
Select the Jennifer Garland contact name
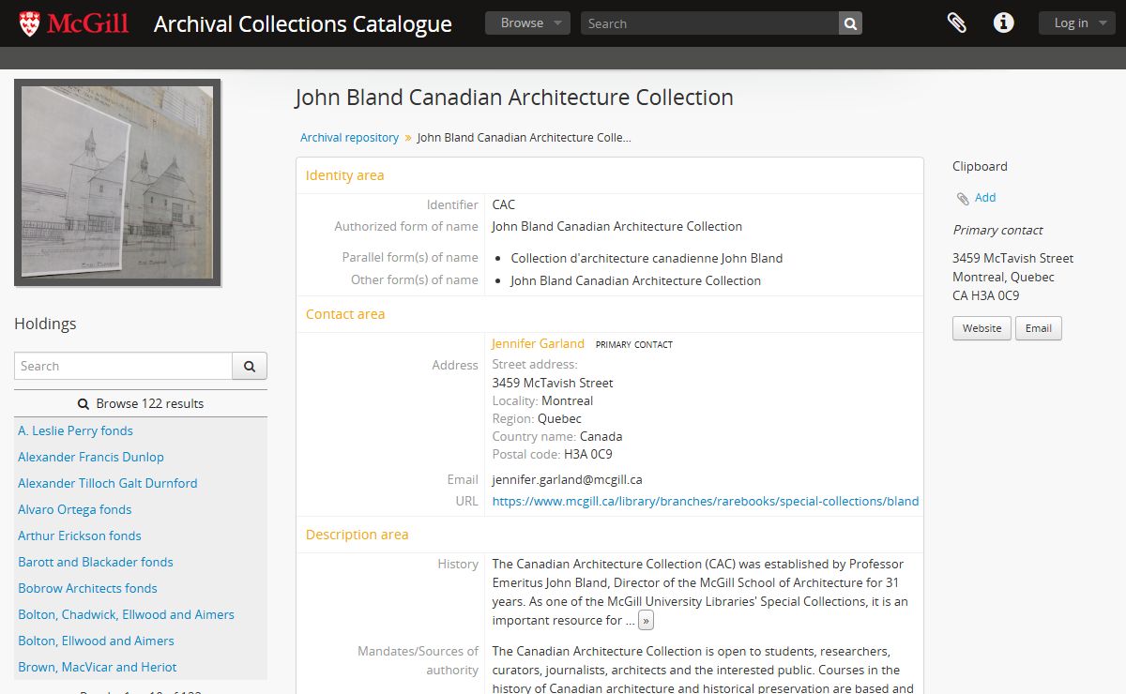pos(539,343)
